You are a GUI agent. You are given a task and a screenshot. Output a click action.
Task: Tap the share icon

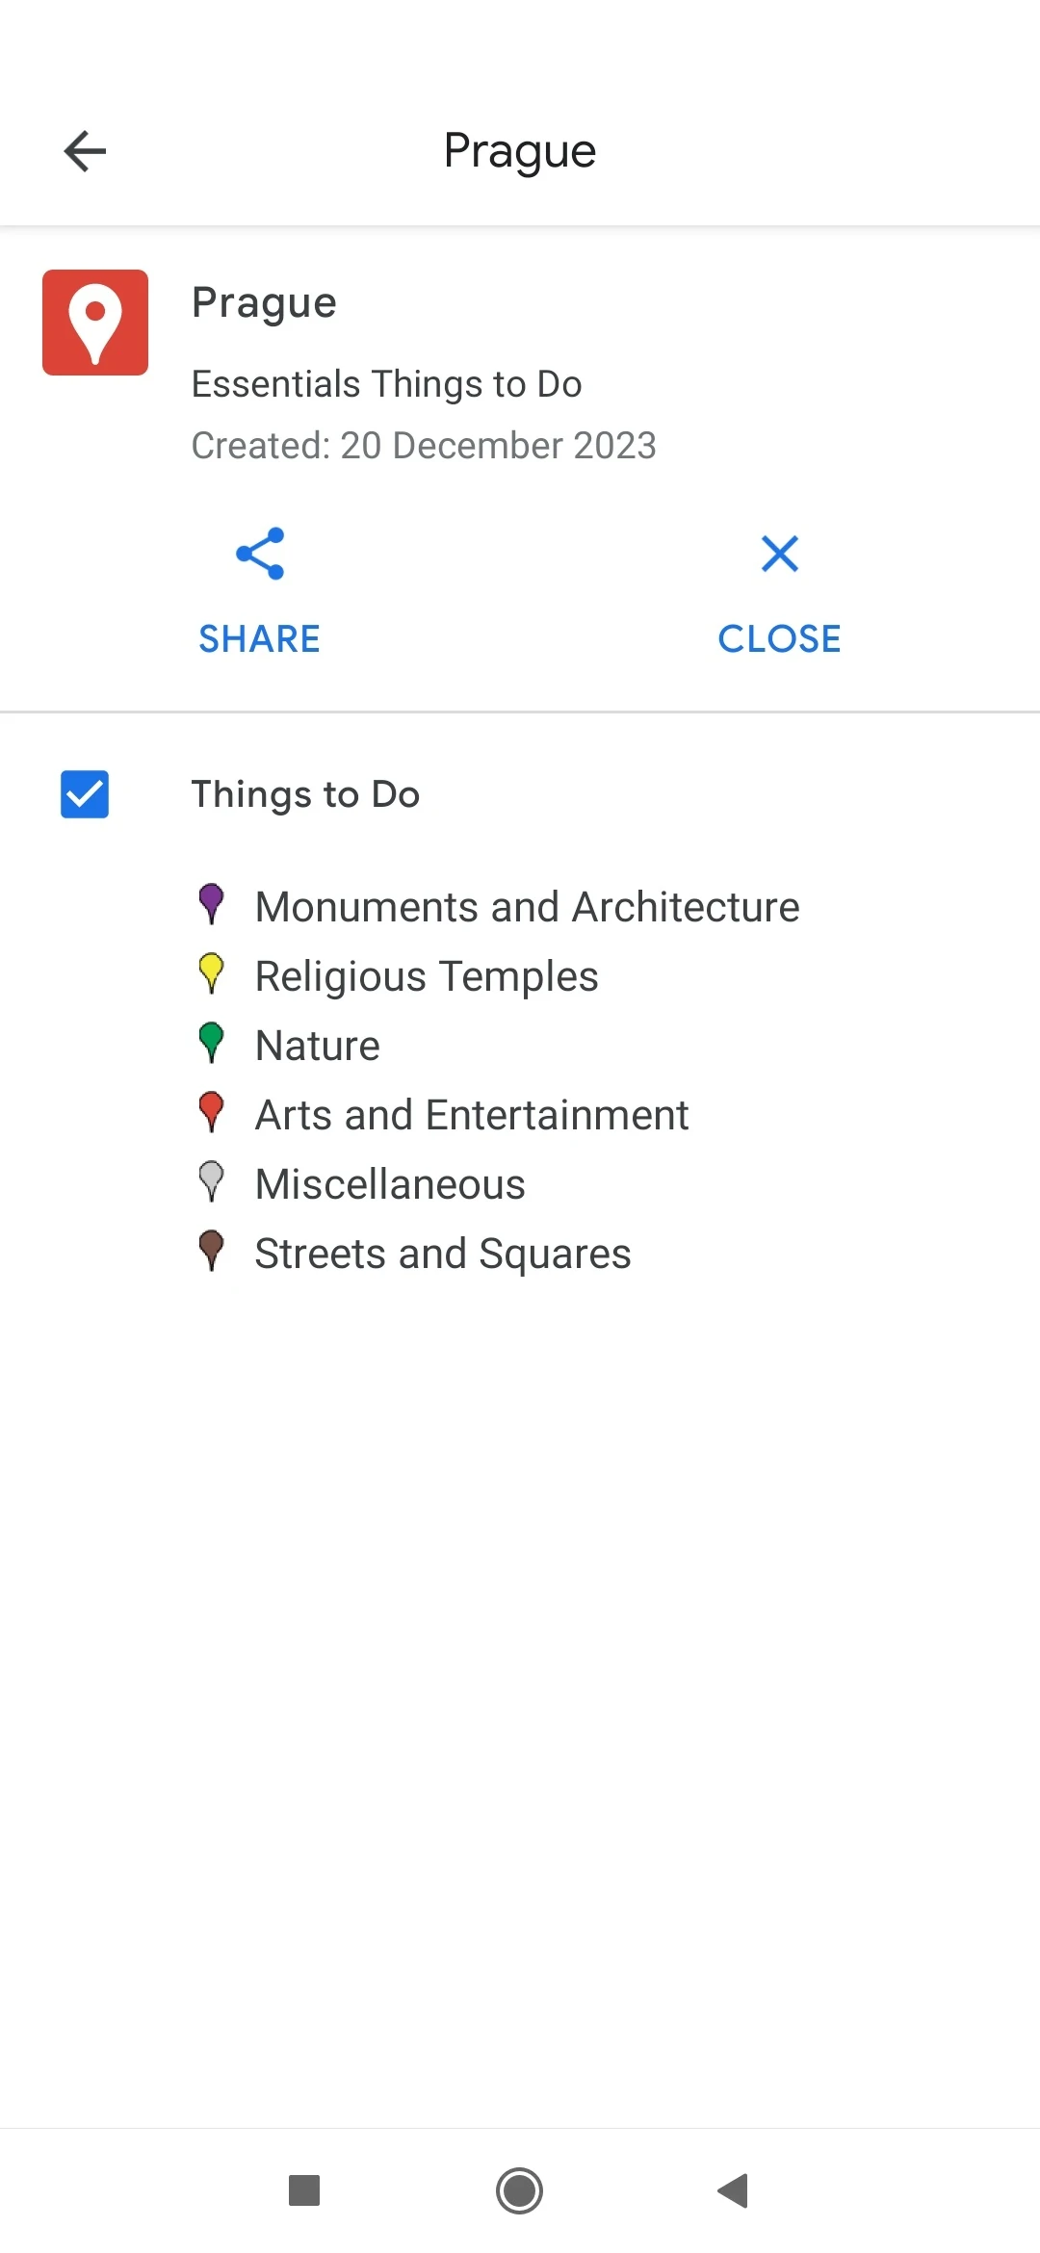click(259, 554)
